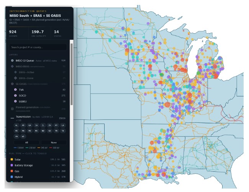Image resolution: width=249 pixels, height=192 pixels.
Task: Toggle the SE OASIS layer
Action: 38,84
